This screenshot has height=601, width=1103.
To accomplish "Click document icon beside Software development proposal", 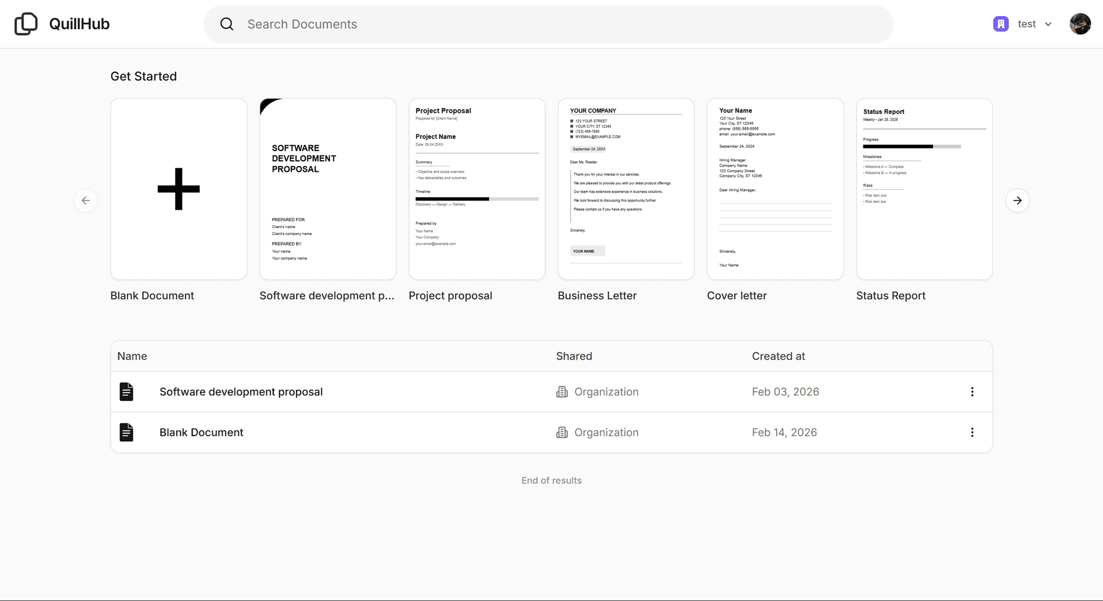I will pos(126,392).
